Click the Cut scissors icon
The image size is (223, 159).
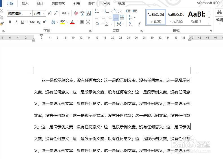(2, 11)
